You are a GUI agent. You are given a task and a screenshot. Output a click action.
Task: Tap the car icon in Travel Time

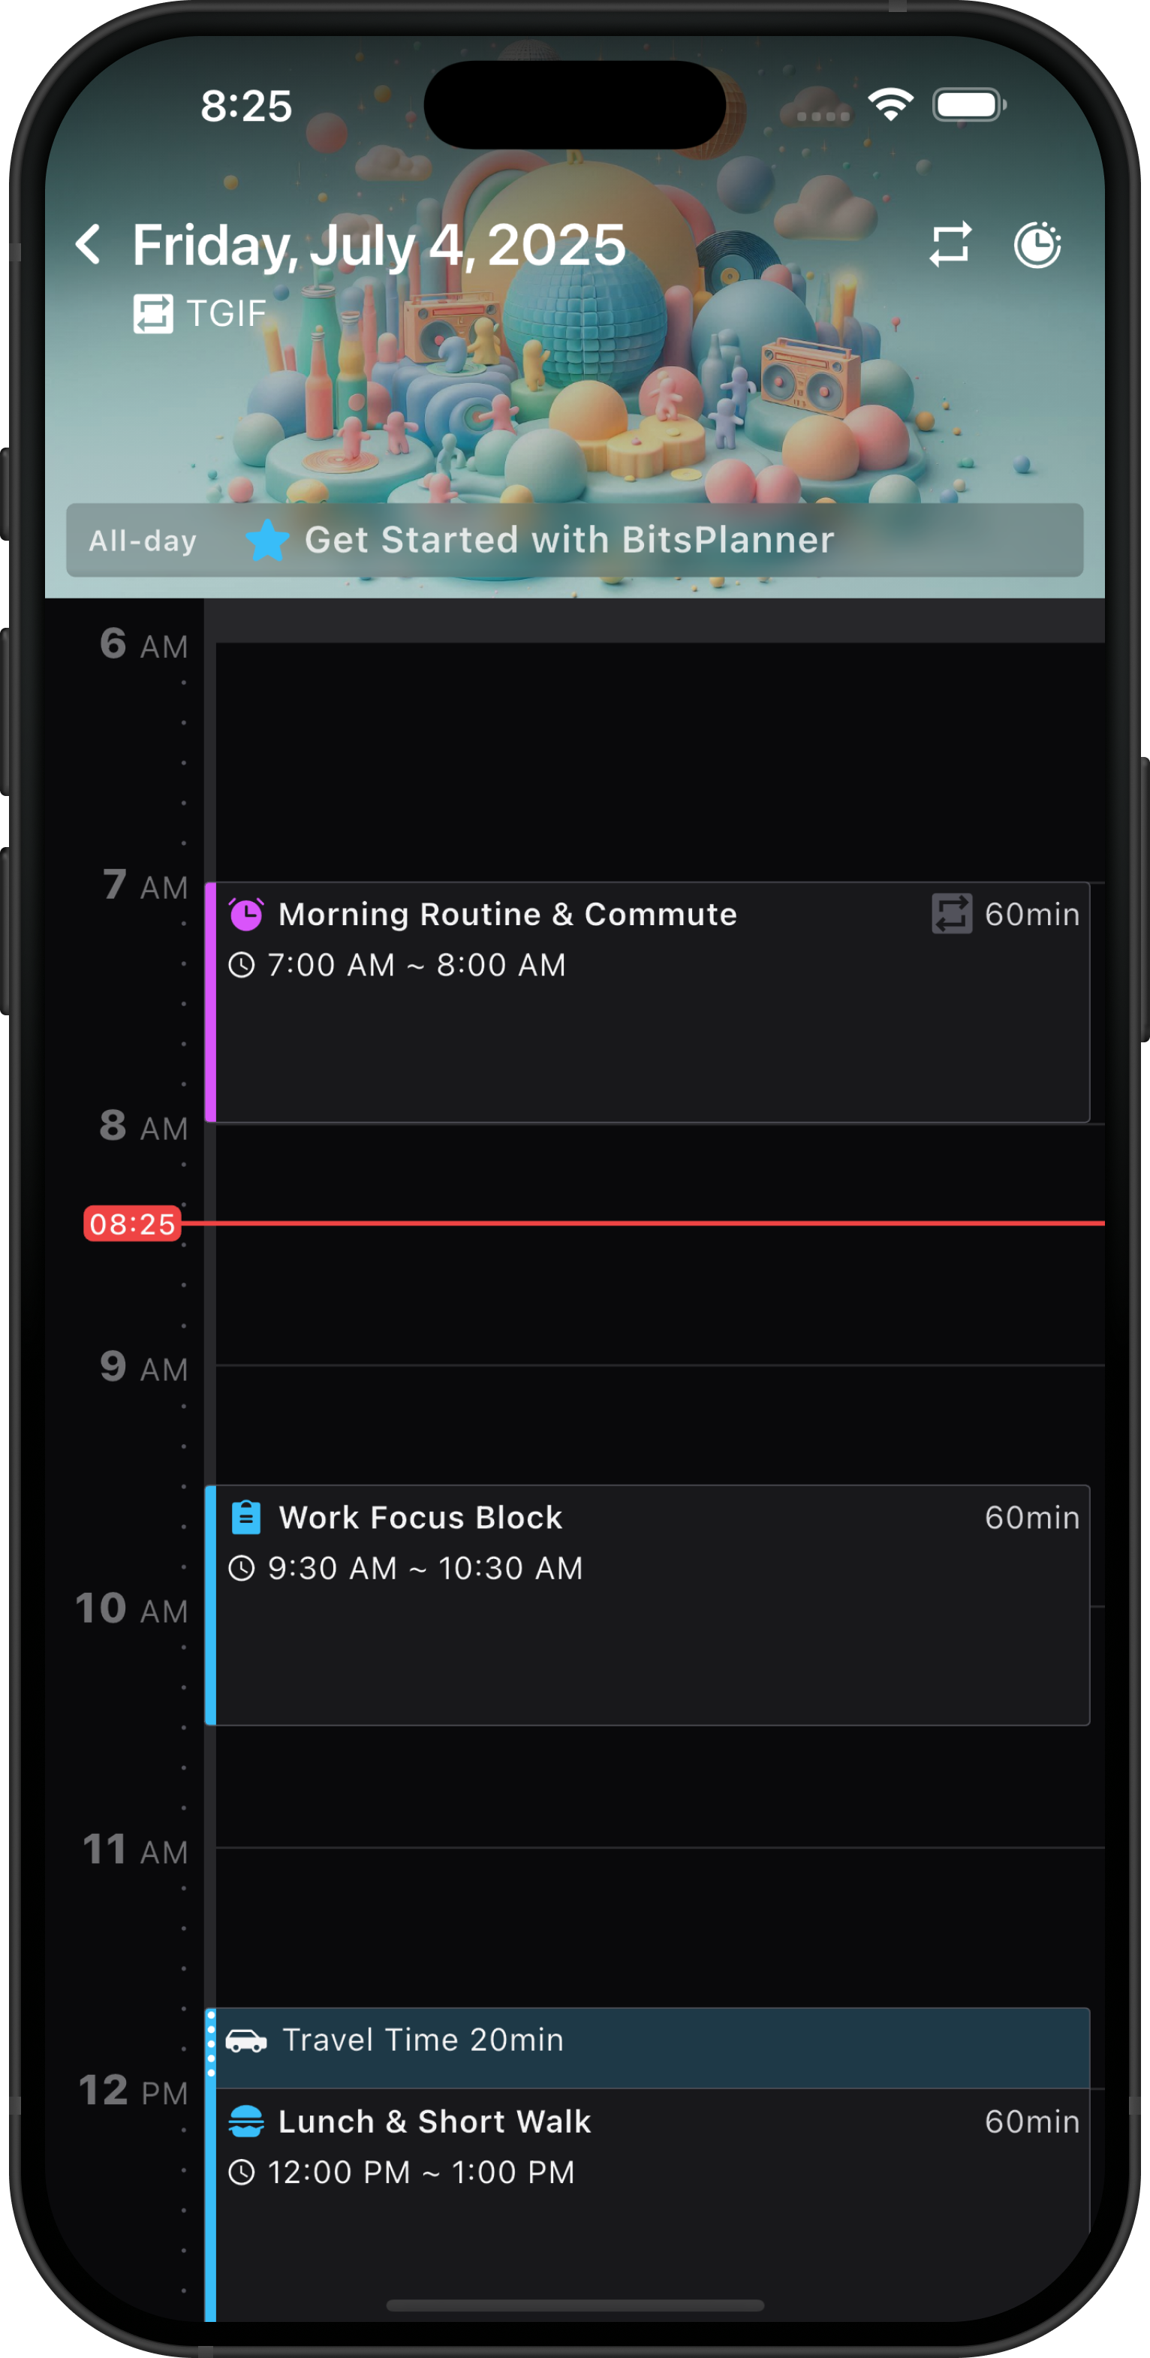246,2040
